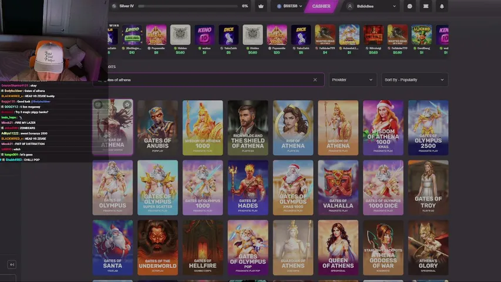Open Athena Goddess of War
Screen dimensions: 501x282
[383, 247]
